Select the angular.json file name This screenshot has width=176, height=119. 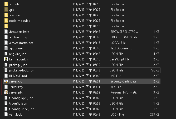[x=18, y=54]
